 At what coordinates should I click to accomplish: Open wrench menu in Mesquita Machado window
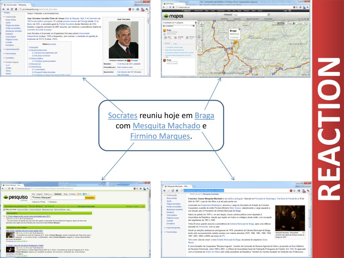[308, 191]
